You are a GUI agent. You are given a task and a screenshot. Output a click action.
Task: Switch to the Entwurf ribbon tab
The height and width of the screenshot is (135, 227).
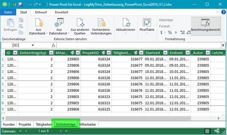41,12
